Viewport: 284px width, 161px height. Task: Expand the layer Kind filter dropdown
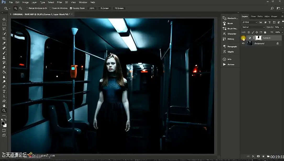point(251,22)
